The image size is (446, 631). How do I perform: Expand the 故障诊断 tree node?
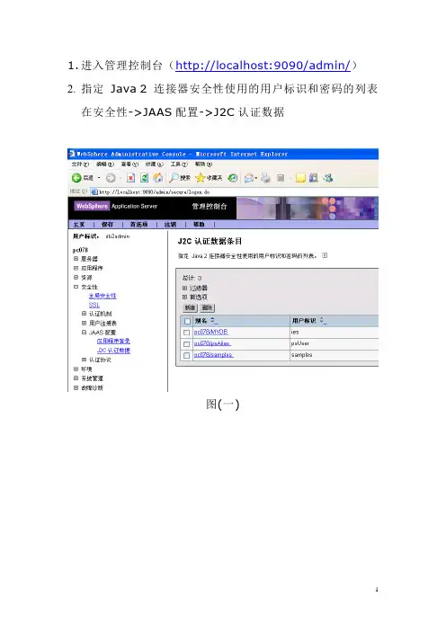tap(76, 387)
